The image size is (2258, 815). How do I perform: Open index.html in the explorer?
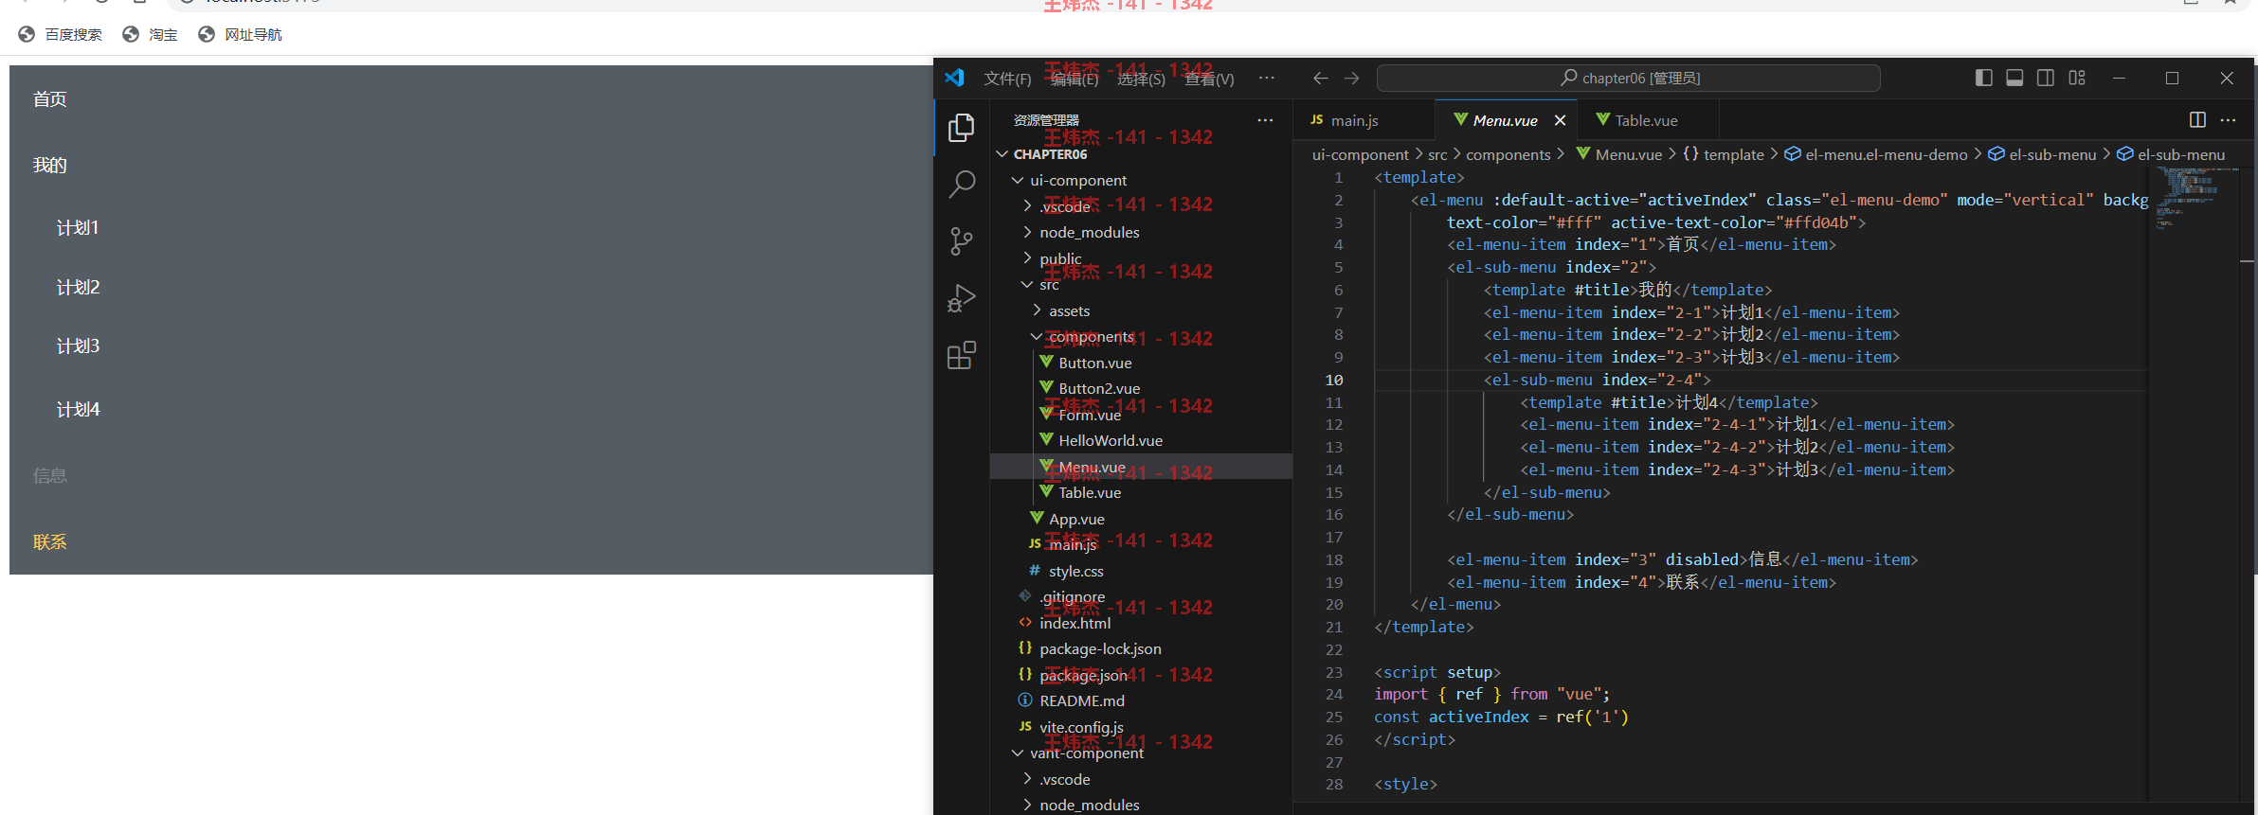point(1141,623)
